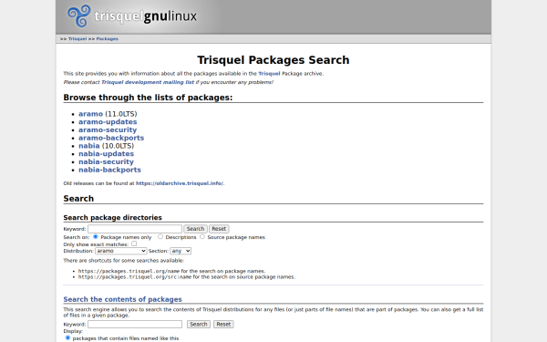Select Source package names radio button

click(202, 236)
